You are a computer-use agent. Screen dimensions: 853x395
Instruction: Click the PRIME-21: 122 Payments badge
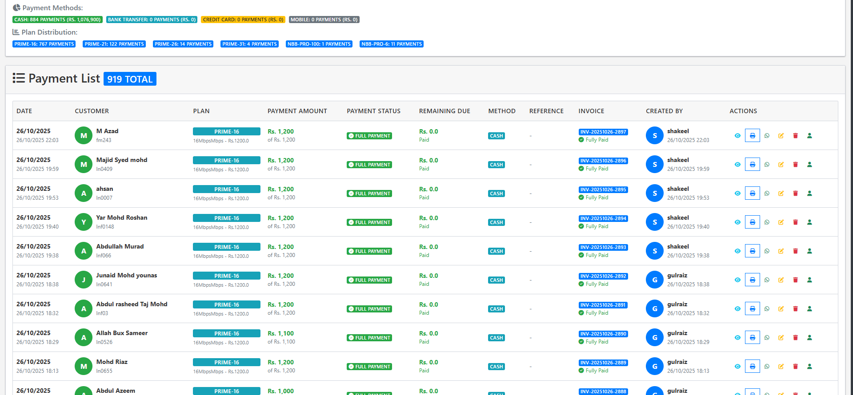click(x=114, y=44)
